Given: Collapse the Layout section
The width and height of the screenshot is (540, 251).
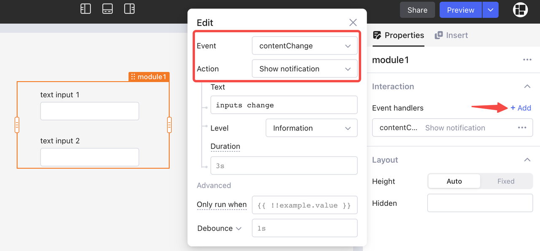Looking at the screenshot, I should click(x=527, y=160).
